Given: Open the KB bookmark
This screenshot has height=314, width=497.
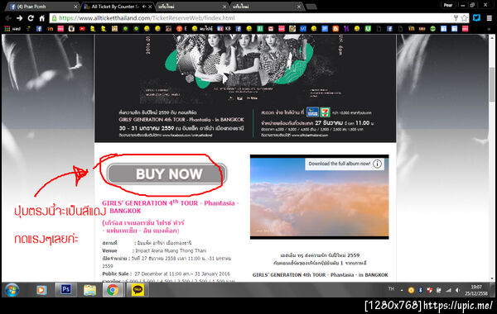Looking at the screenshot, I should point(224,29).
